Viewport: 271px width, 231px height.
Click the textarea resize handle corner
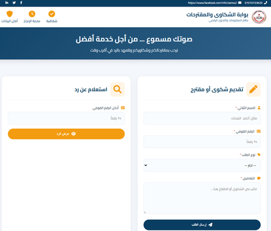pyautogui.click(x=145, y=213)
